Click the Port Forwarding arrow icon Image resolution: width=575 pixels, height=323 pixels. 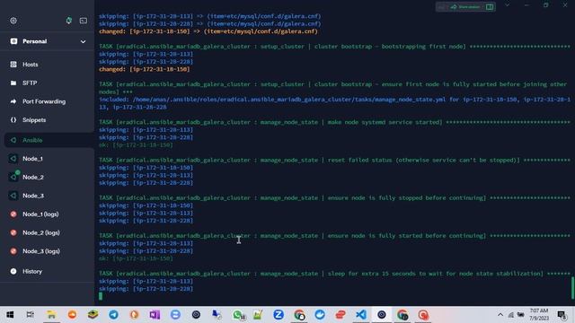[x=13, y=101]
